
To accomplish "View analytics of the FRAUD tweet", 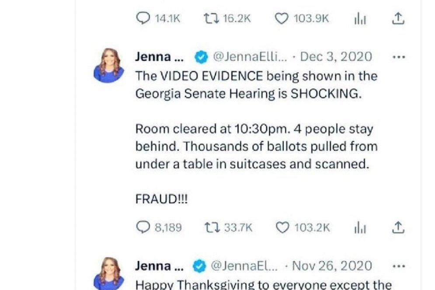I will point(359,228).
